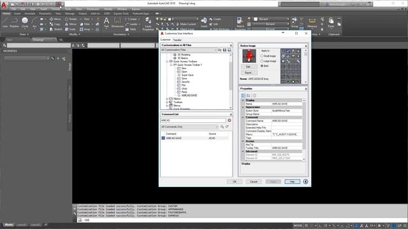
Task: Click the Mirror tool in the Modify panel
Action: [71, 24]
